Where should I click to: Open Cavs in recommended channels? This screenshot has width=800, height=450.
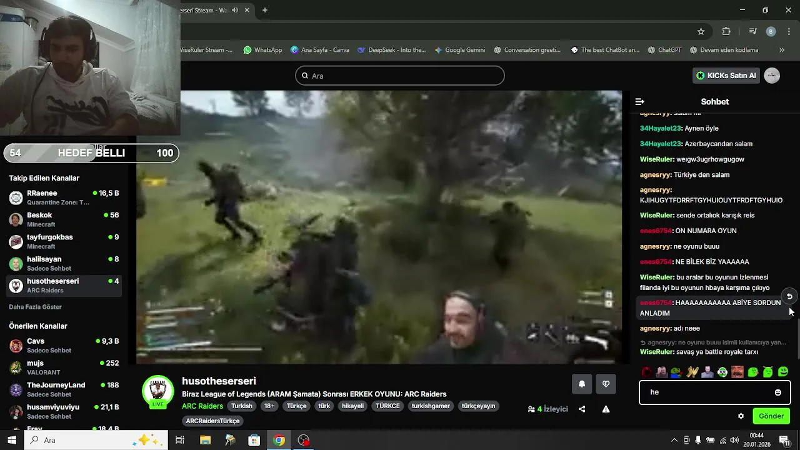tap(64, 346)
